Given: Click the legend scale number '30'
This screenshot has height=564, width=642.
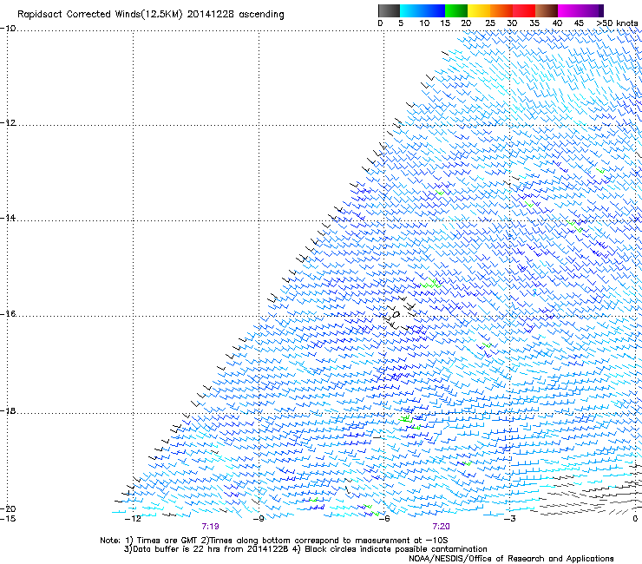Looking at the screenshot, I should (x=512, y=23).
